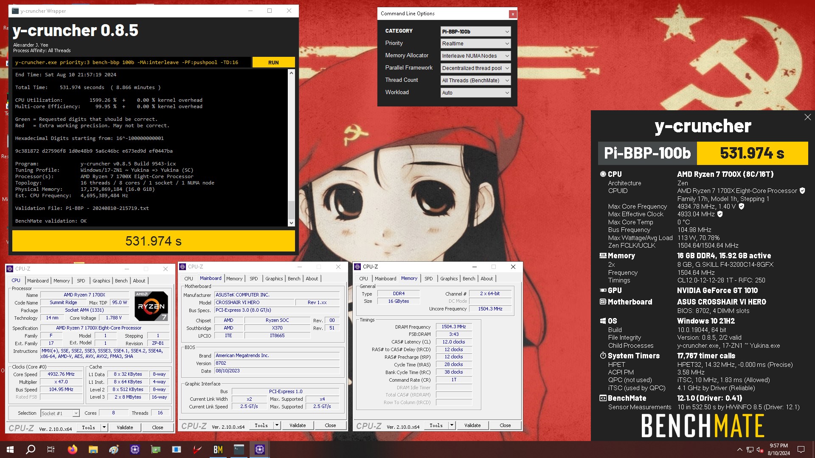Click the CPU chip icon in BenchMate panel

coord(603,174)
